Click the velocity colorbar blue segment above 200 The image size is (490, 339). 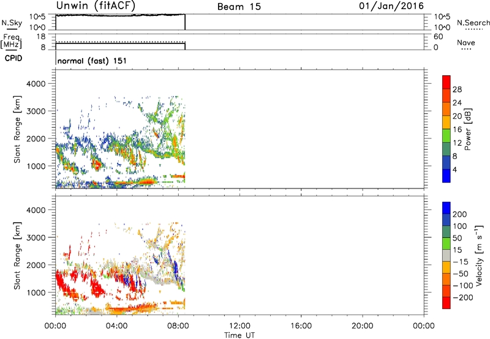[447, 208]
